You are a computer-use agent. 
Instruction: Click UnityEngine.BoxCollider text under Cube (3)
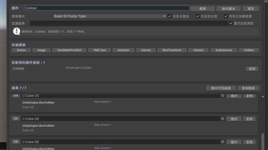39,103
